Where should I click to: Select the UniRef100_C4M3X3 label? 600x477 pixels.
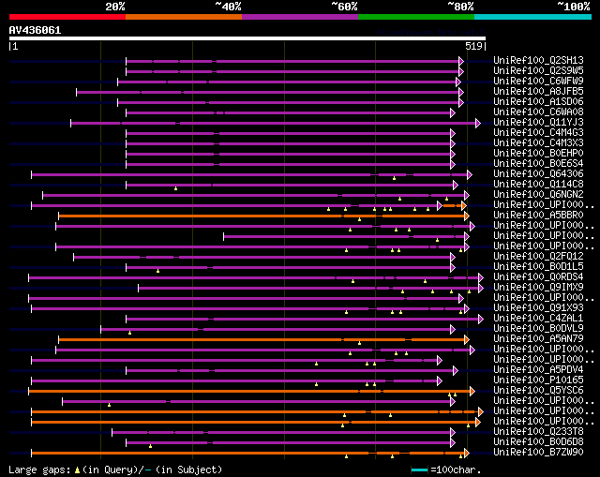[x=538, y=142]
